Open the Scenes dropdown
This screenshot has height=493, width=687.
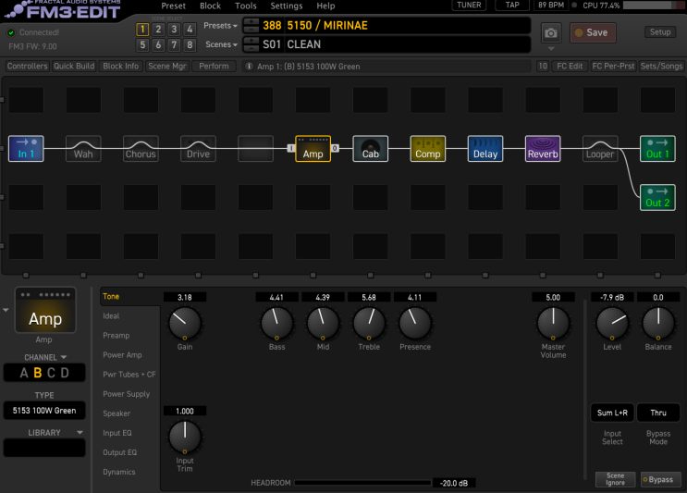(221, 44)
